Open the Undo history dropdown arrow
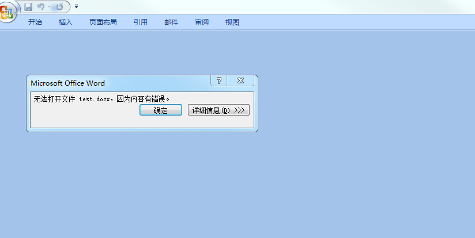Image resolution: width=475 pixels, height=238 pixels. click(49, 7)
